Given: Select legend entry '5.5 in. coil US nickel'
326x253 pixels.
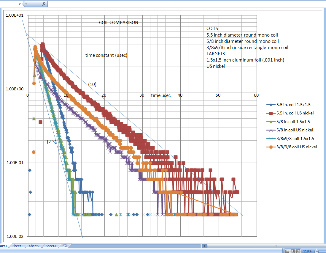Looking at the screenshot, I should point(290,113).
